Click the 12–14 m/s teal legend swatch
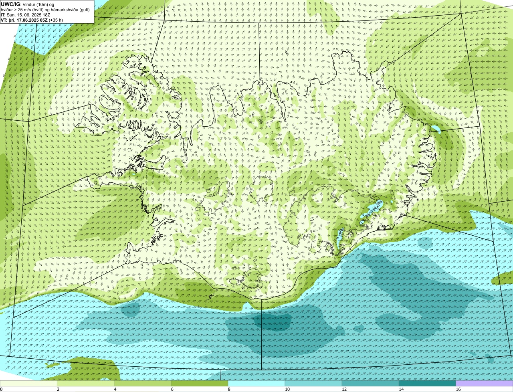The height and width of the screenshot is (392, 513). pyautogui.click(x=371, y=384)
